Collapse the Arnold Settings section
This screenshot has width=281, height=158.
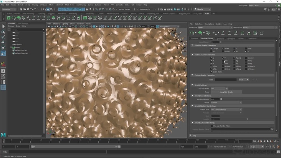(x=193, y=85)
